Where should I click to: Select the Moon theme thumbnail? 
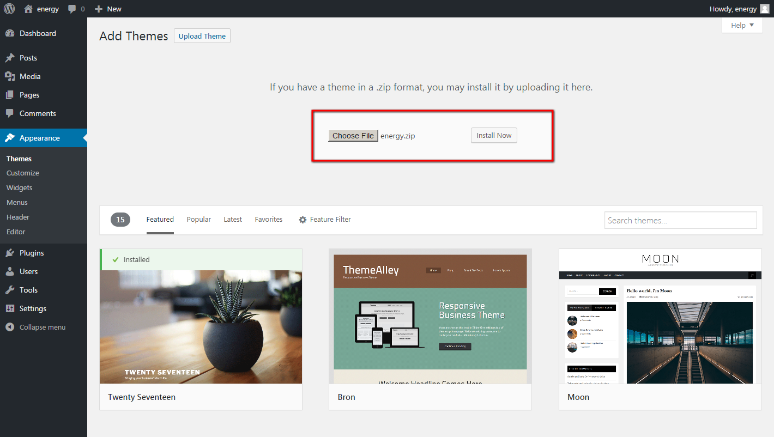660,316
